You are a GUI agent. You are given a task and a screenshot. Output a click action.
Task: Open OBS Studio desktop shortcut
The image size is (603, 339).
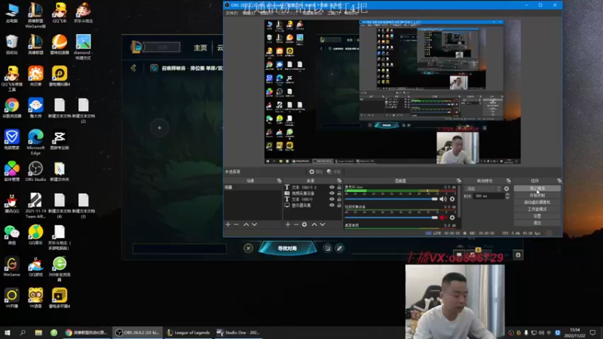(35, 172)
